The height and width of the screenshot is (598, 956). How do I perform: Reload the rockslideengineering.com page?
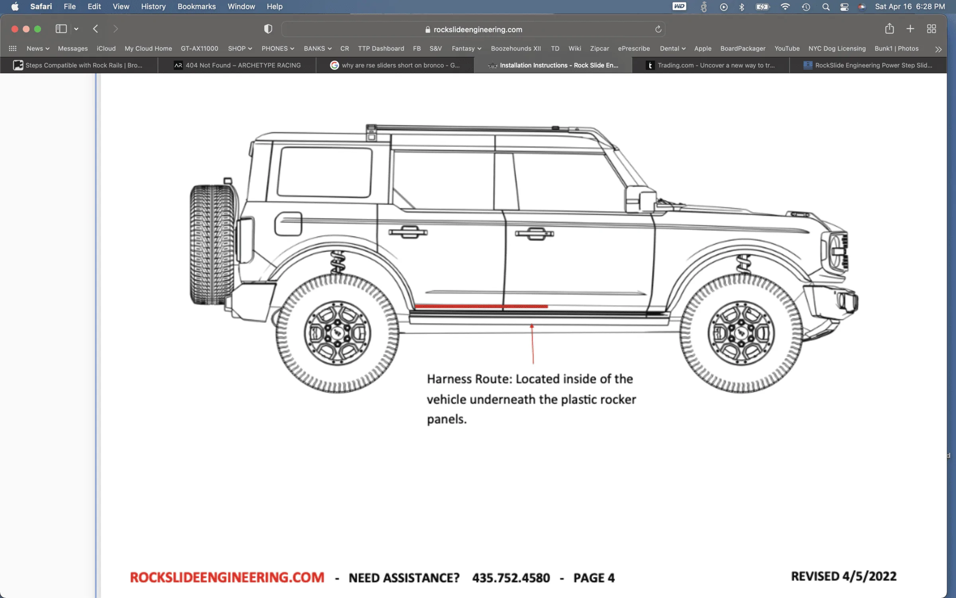658,29
